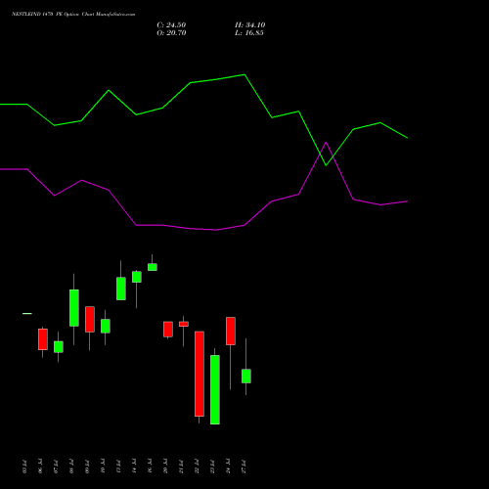Select the highest small green candle at the price peak
The image size is (489, 489).
click(153, 267)
